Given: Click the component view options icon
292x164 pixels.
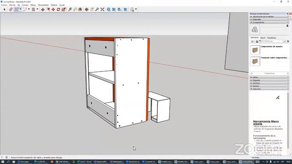Looking at the screenshot, I should pyautogui.click(x=252, y=41).
